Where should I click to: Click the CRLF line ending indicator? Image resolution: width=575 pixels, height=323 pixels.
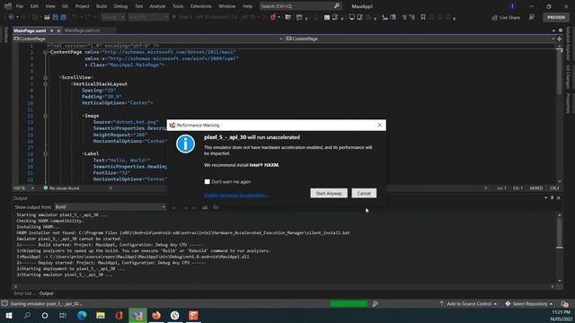[554, 188]
